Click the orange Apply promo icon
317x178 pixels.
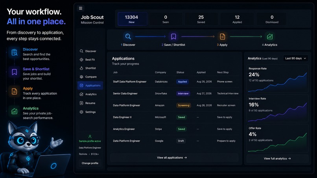14,91
